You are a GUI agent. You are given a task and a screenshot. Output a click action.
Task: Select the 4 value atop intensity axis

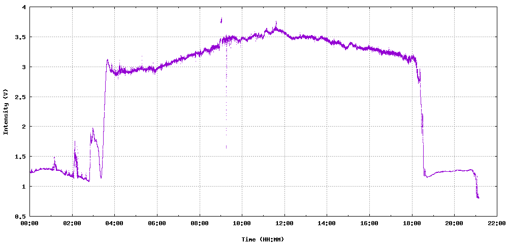24,8
